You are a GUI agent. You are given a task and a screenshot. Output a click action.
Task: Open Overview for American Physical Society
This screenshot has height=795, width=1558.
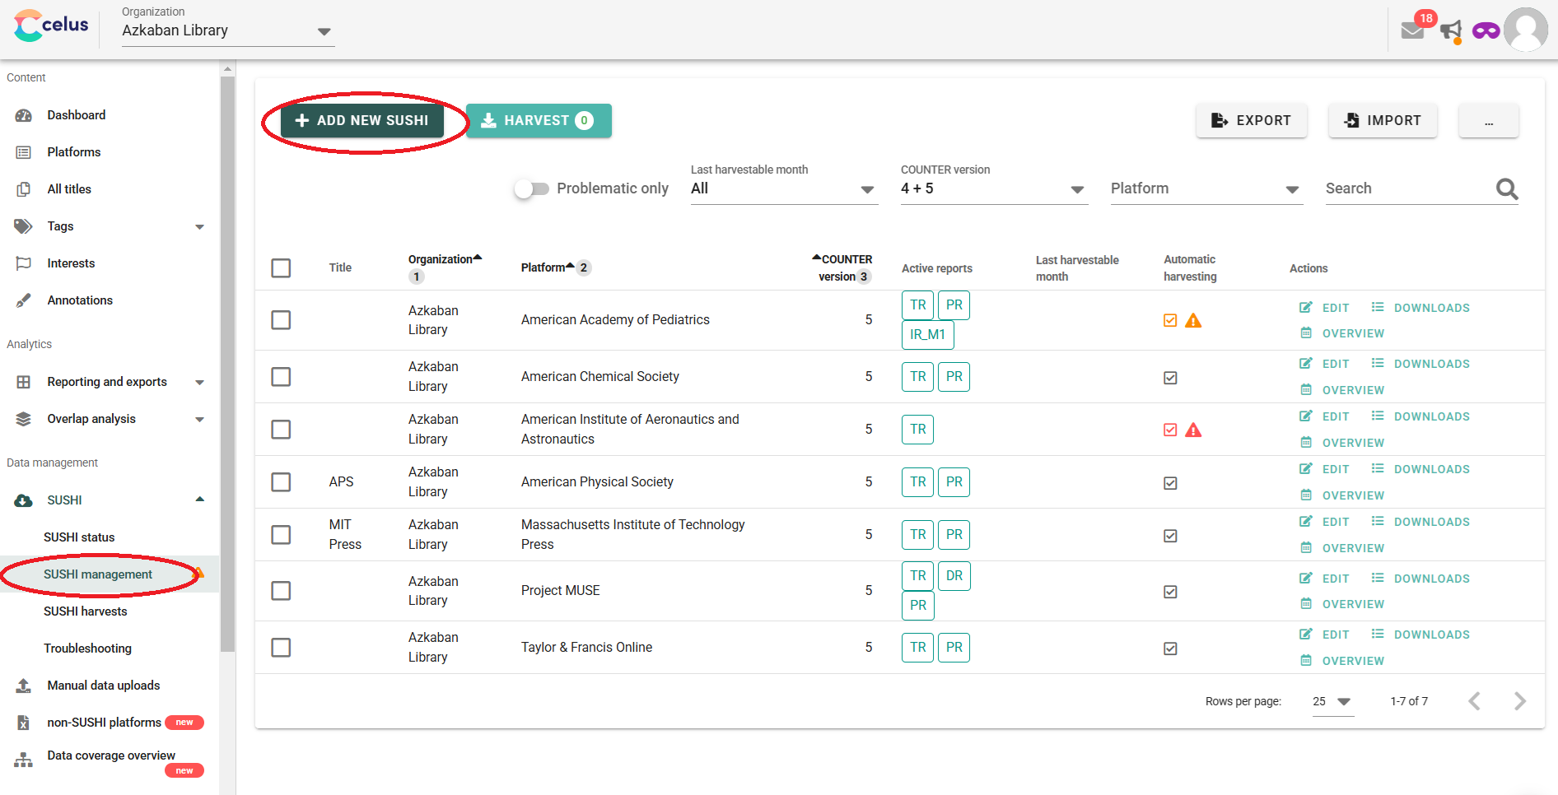pos(1342,495)
